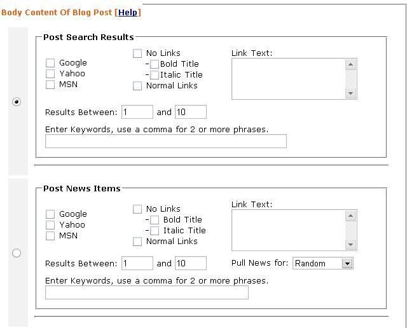Focus News Items ending result number field
Image resolution: width=419 pixels, height=328 pixels.
190,263
